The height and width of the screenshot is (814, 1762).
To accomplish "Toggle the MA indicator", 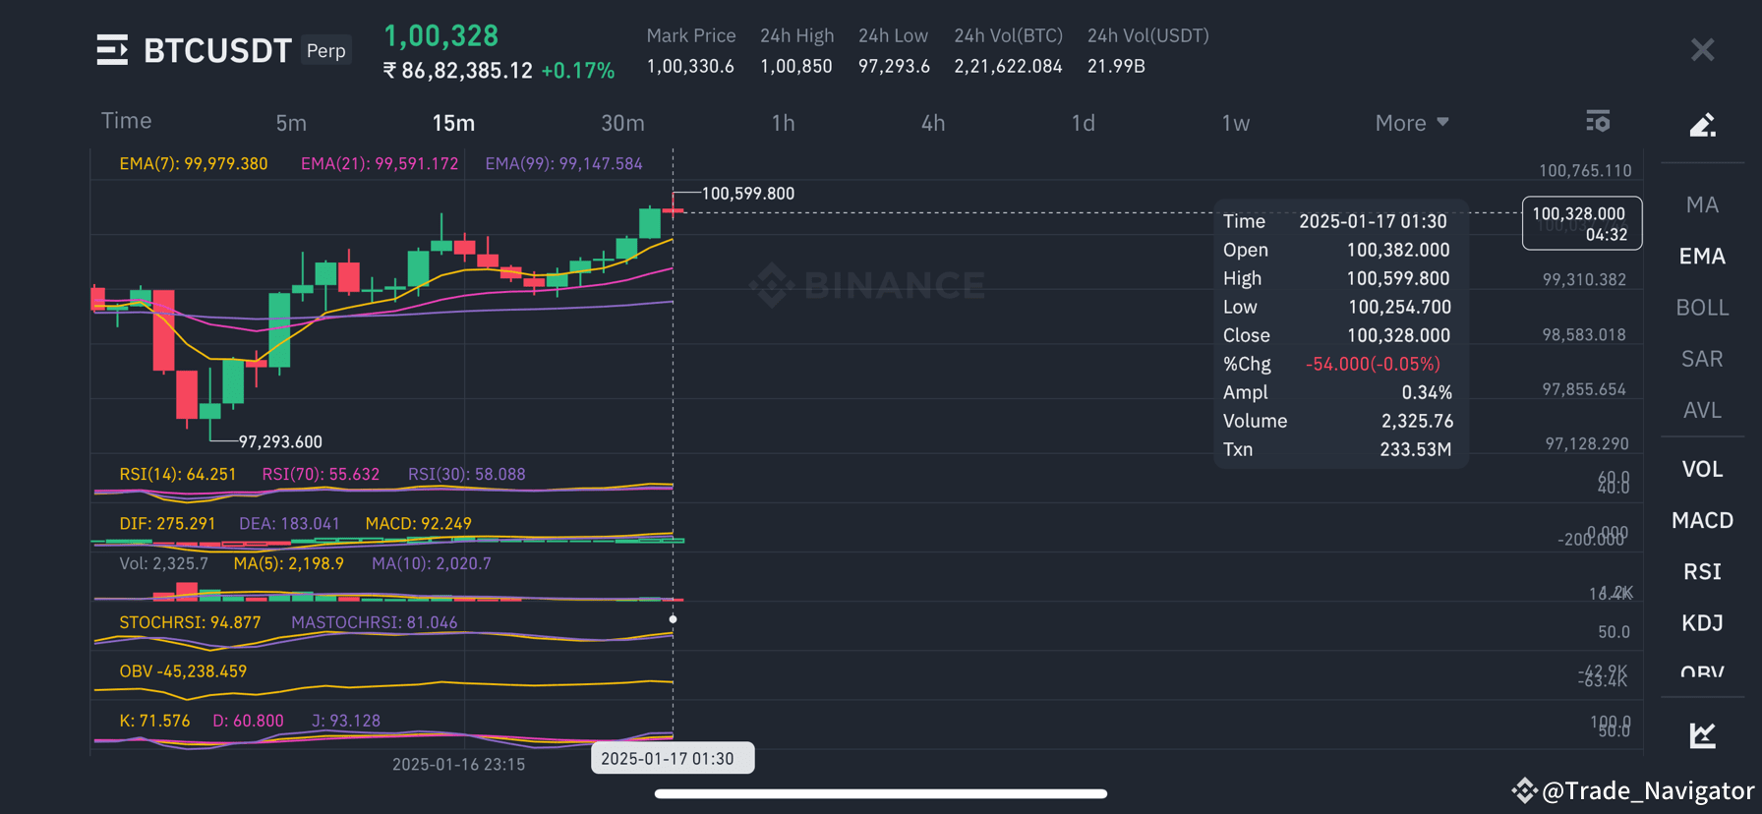I will (x=1702, y=204).
